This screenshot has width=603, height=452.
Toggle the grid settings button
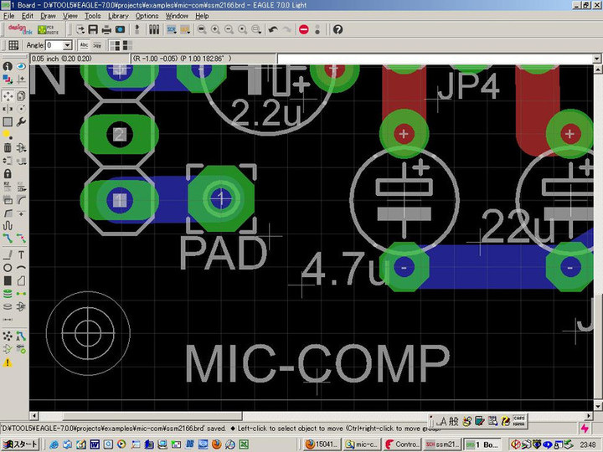coord(13,45)
